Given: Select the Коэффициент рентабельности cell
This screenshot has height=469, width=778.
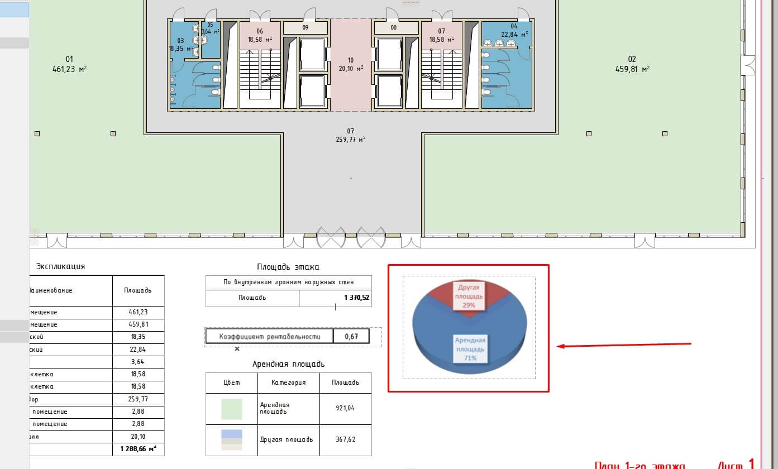Looking at the screenshot, I should pyautogui.click(x=270, y=336).
